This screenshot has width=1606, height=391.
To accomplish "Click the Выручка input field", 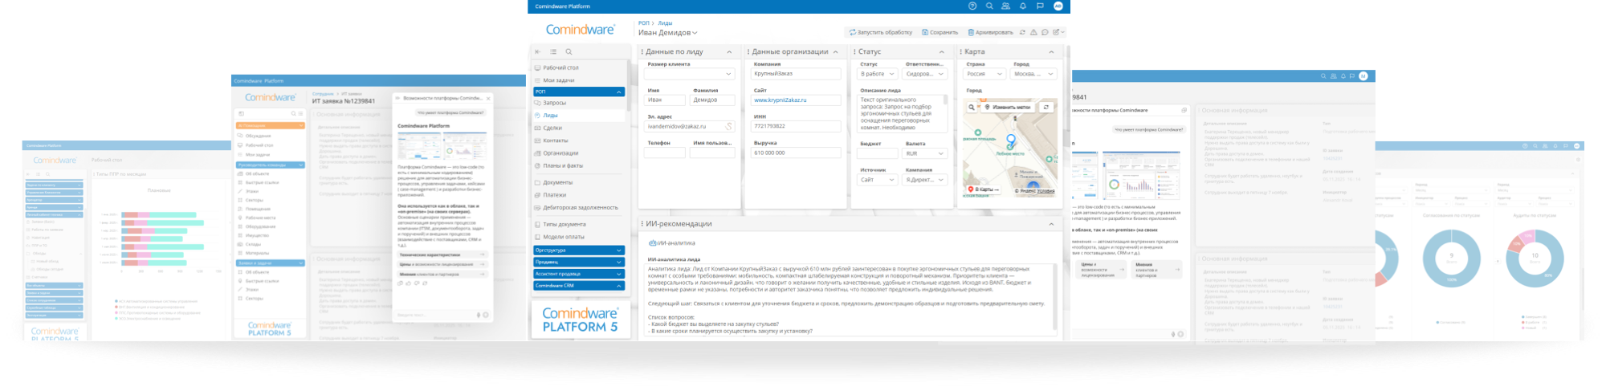I will point(796,153).
